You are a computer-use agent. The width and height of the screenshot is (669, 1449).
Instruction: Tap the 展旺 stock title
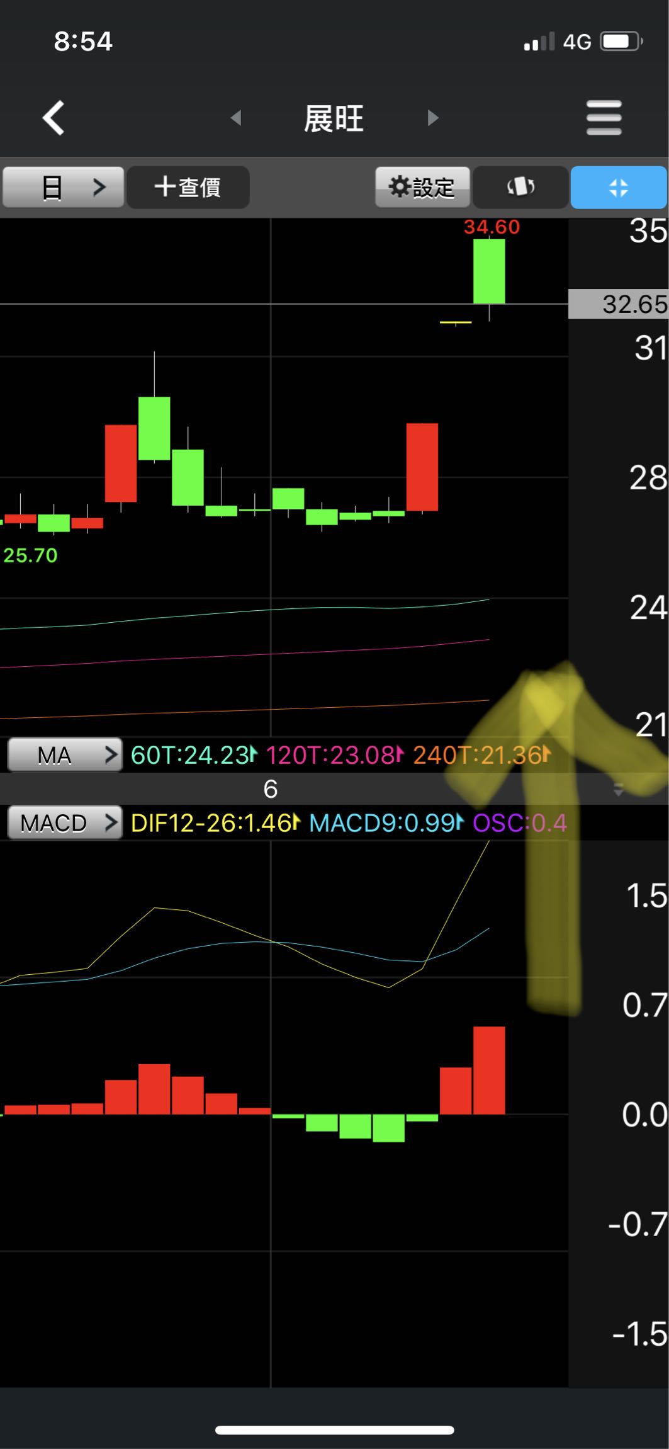coord(334,118)
